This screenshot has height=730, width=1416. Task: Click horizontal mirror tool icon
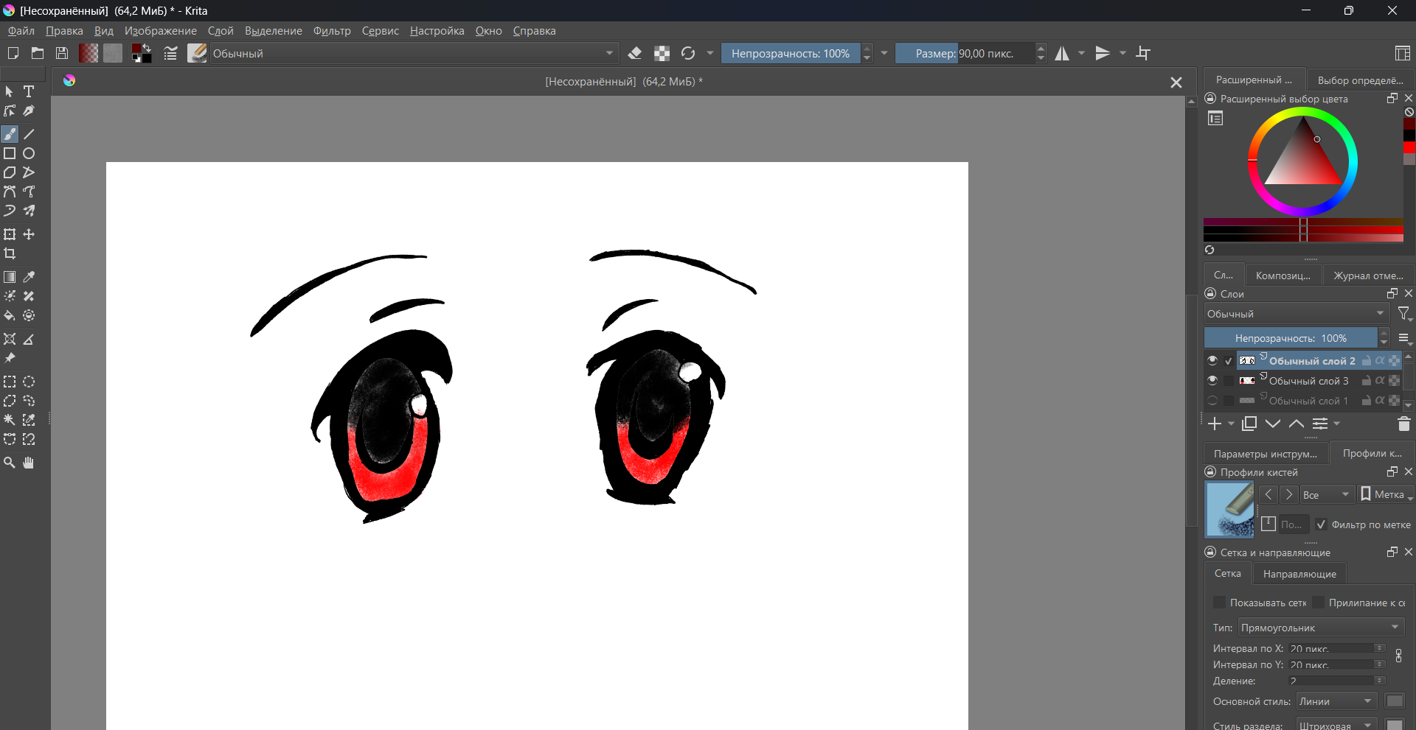click(x=1062, y=53)
